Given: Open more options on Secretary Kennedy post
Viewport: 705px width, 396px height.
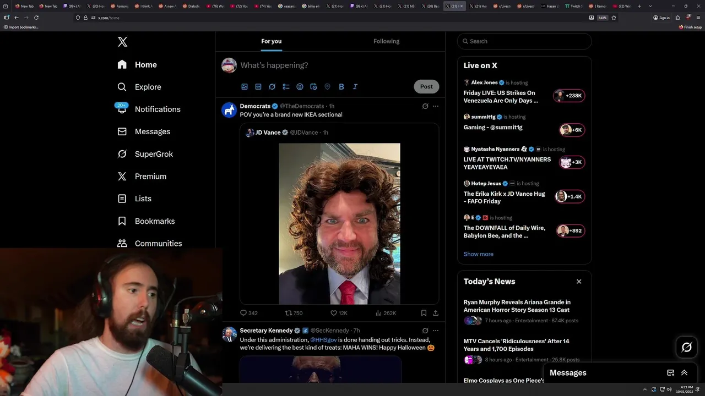Looking at the screenshot, I should pyautogui.click(x=436, y=331).
